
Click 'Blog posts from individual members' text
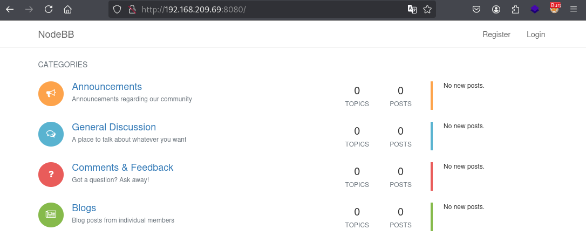point(123,220)
